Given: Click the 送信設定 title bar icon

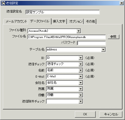Looking at the screenshot, I should coord(3,3).
